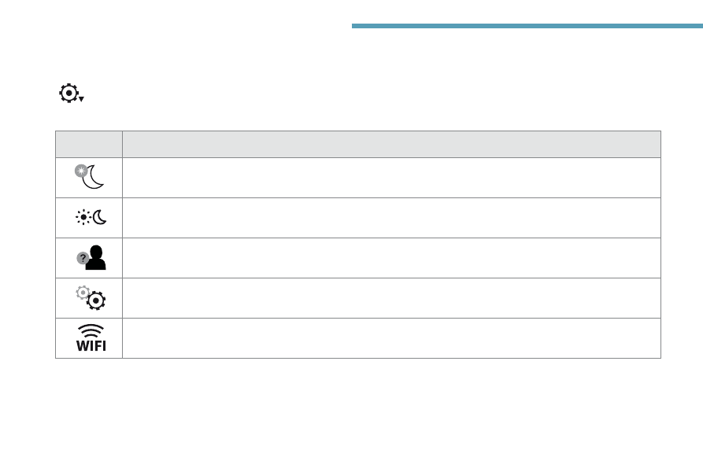
Task: Toggle the day/night sun-and-moon icon
Action: [x=91, y=217]
